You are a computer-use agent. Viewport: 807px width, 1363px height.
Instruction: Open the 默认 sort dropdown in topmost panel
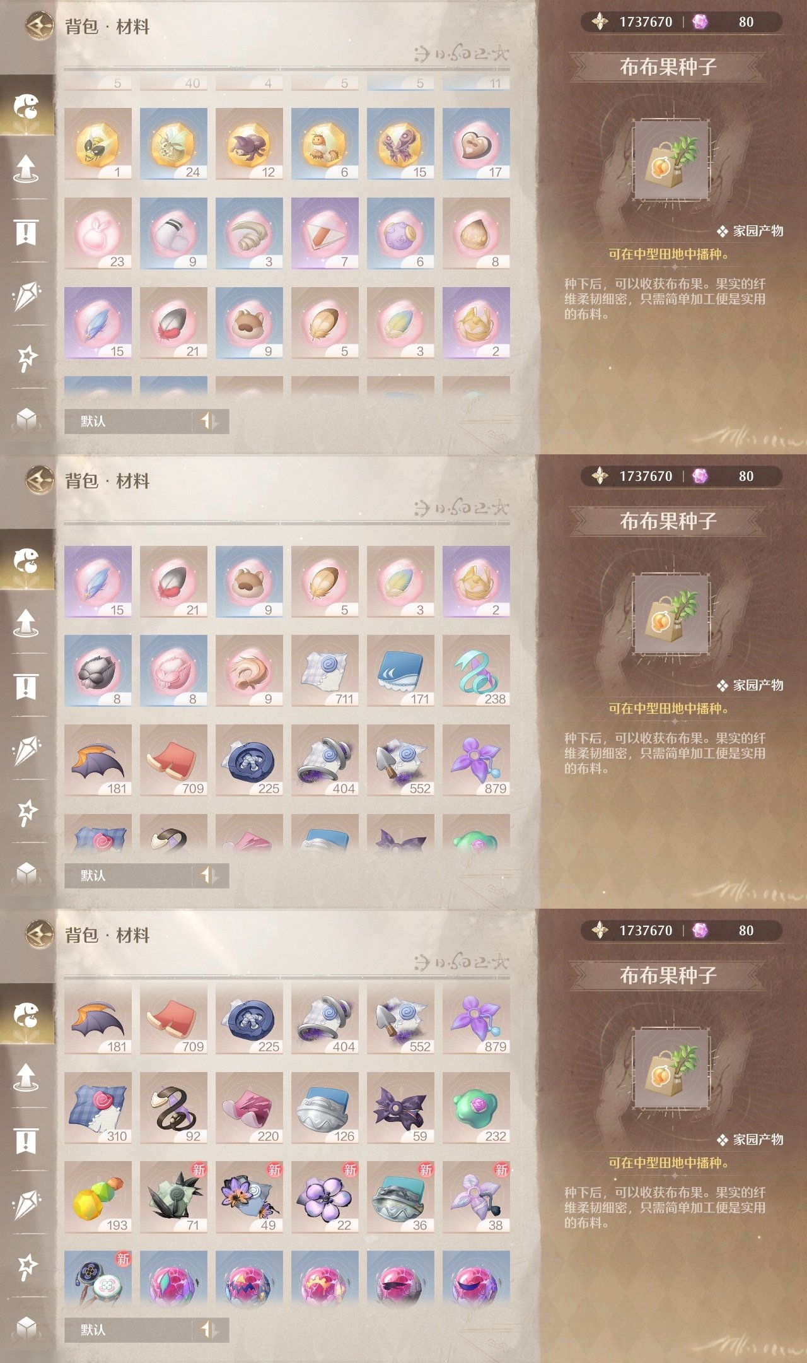pos(128,421)
